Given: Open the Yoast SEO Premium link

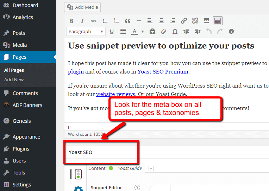Looking at the screenshot, I should (x=163, y=71).
